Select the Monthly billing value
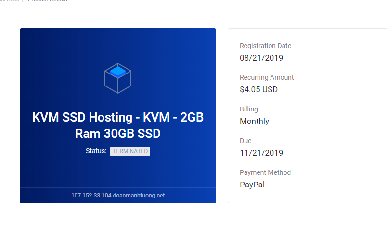The width and height of the screenshot is (387, 234). click(255, 121)
